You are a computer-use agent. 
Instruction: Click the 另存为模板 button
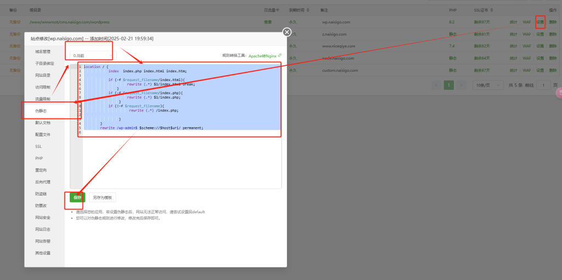[102, 197]
